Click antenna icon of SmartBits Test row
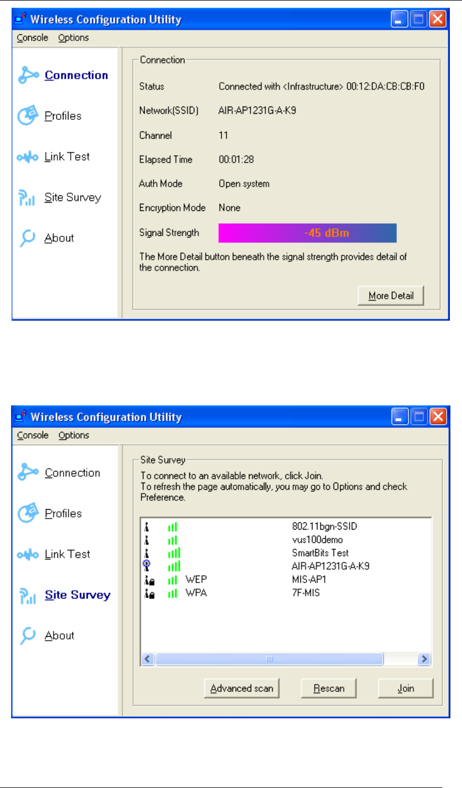This screenshot has height=788, width=462. point(146,553)
